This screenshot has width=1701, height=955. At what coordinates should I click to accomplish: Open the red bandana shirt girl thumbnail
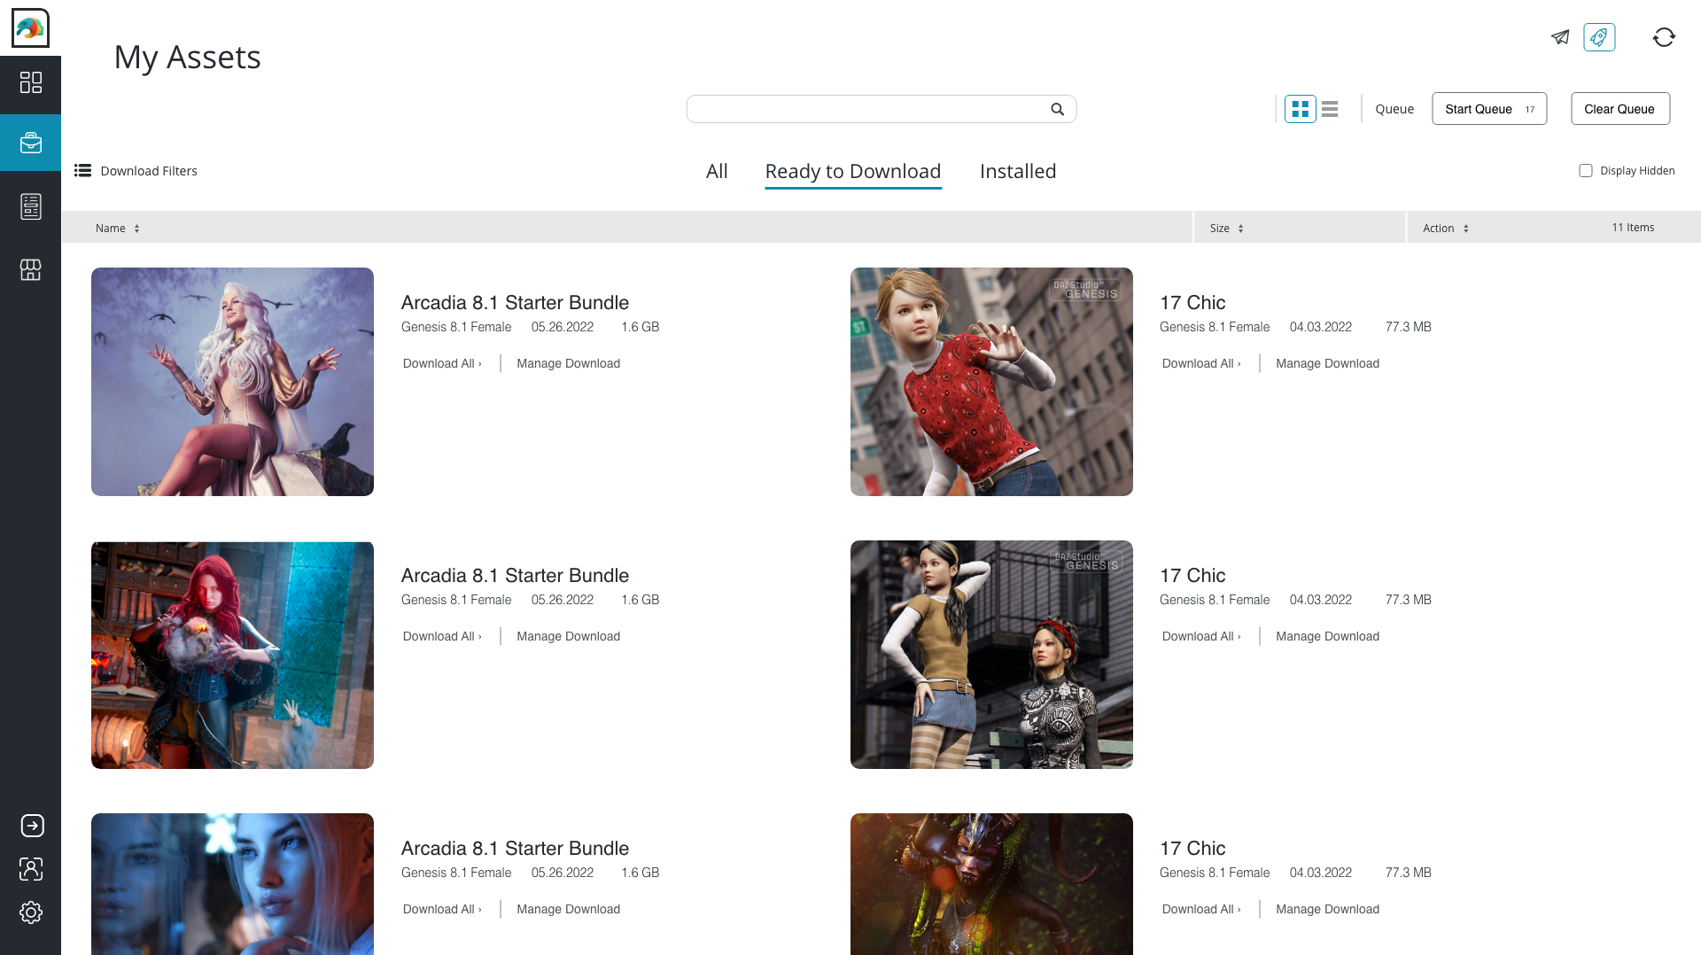991,382
